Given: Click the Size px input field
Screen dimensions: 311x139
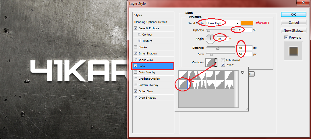Looking at the screenshot, I should tap(244, 54).
